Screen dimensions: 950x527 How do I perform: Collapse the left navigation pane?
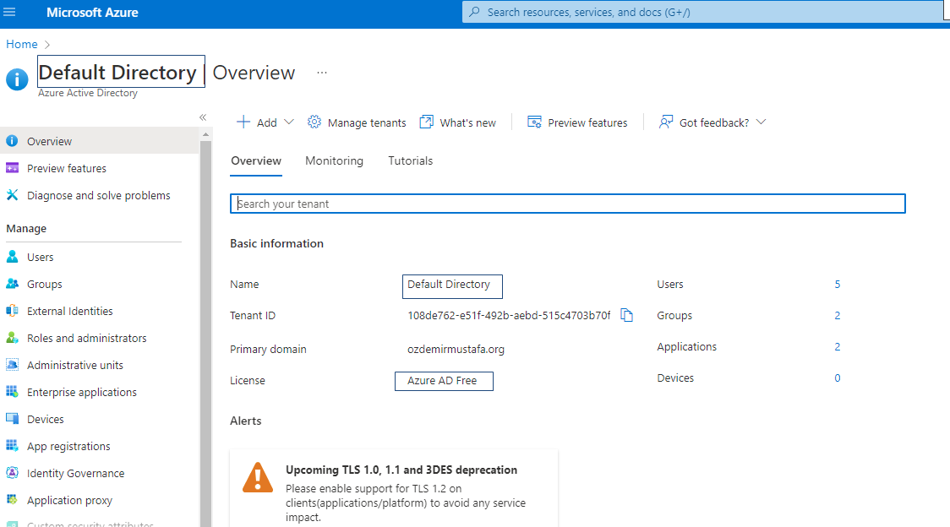click(203, 117)
